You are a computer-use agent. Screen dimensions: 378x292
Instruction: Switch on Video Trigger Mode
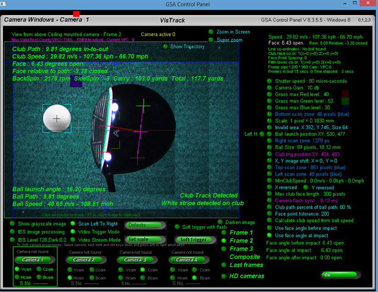click(73, 232)
